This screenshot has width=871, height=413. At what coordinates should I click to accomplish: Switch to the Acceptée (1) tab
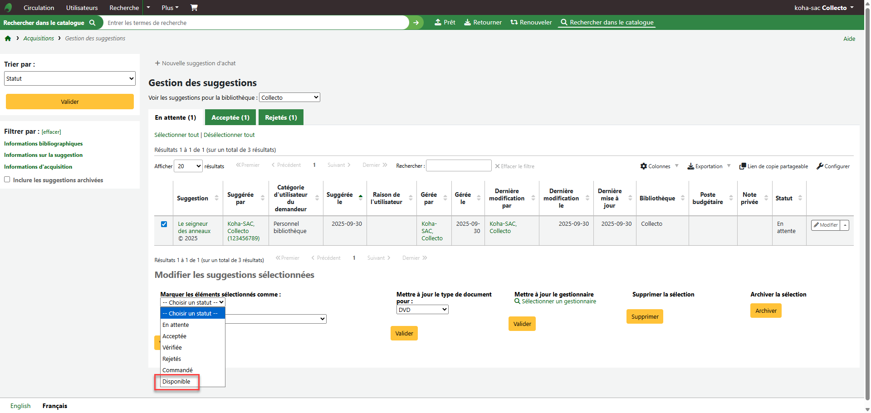click(x=230, y=117)
